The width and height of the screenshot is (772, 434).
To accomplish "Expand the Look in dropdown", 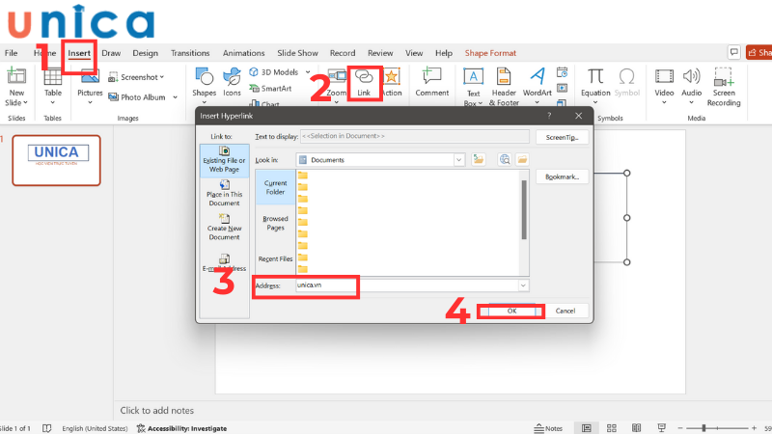I will 459,160.
